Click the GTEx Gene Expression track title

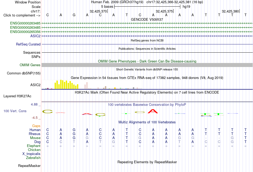pos(147,78)
